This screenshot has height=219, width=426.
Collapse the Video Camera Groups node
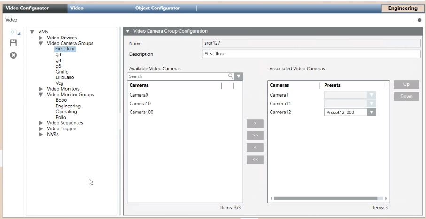pos(41,43)
